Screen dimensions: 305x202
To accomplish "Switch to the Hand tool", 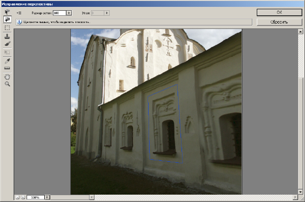I will click(x=7, y=76).
